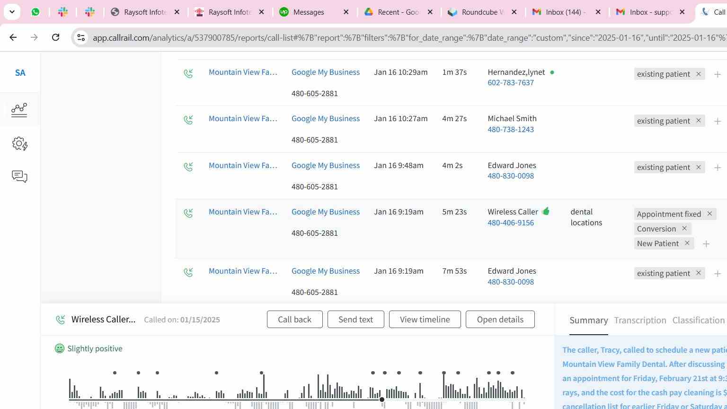Remove the Appointment fixed tag
The image size is (727, 409).
[x=709, y=214]
